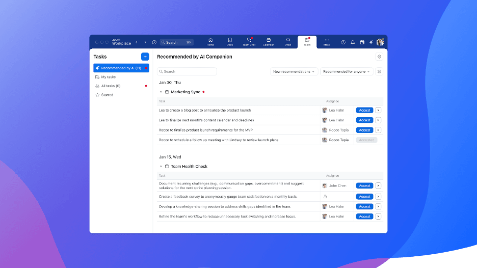Open the notifications bell icon

click(353, 42)
